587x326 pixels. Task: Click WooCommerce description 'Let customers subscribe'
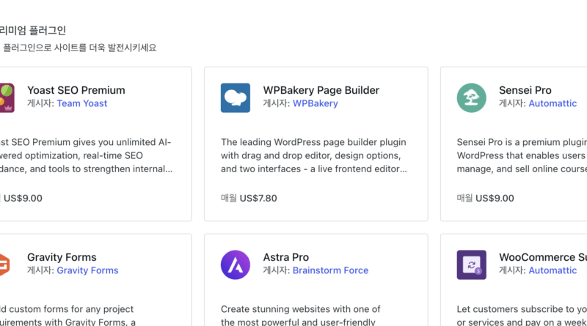(522, 316)
